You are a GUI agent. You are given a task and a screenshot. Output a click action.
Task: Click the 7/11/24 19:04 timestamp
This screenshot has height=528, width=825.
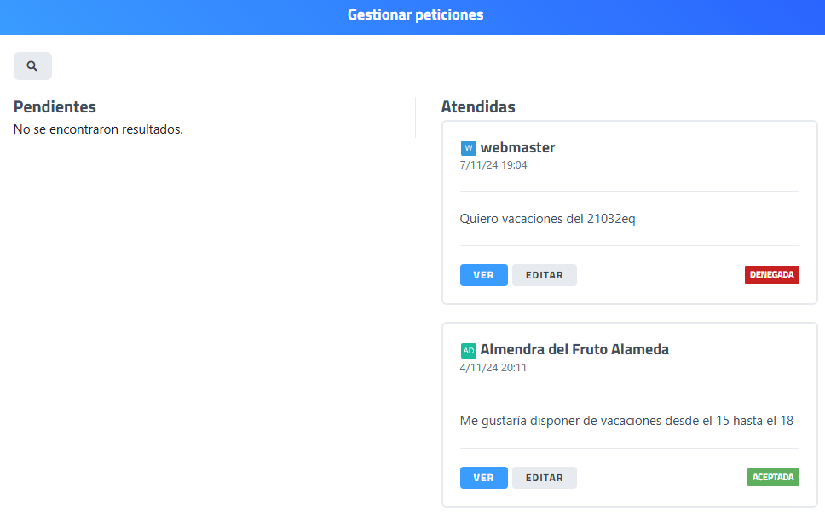(x=493, y=165)
